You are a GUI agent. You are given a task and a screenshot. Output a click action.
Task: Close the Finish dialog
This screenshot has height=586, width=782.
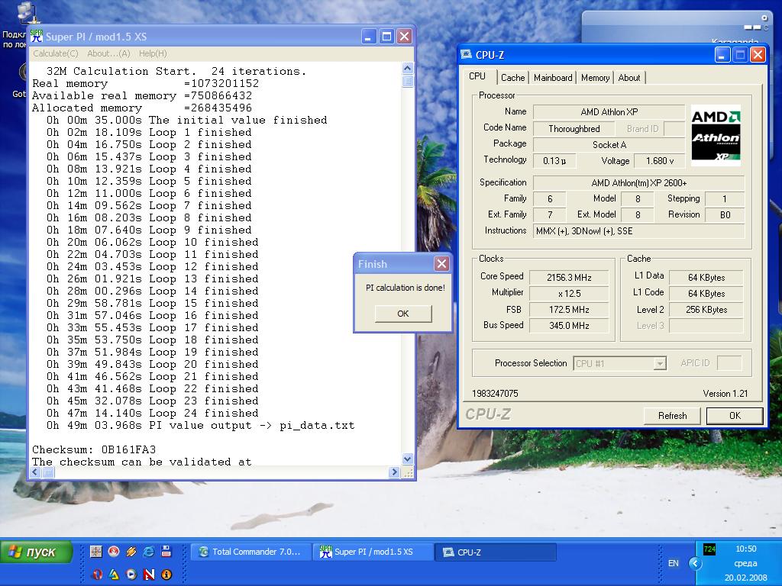tap(441, 263)
